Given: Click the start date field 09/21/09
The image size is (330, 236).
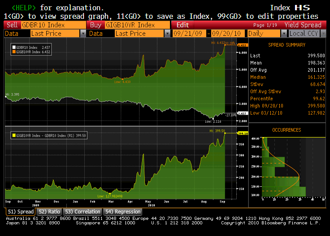Looking at the screenshot, I should tap(191, 34).
